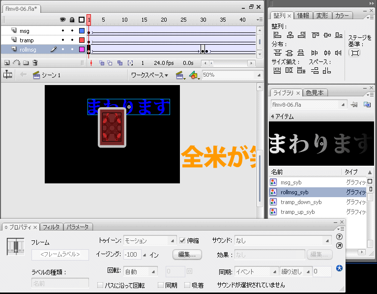
Task: Open modify onion markers menu
Action: click(x=130, y=63)
